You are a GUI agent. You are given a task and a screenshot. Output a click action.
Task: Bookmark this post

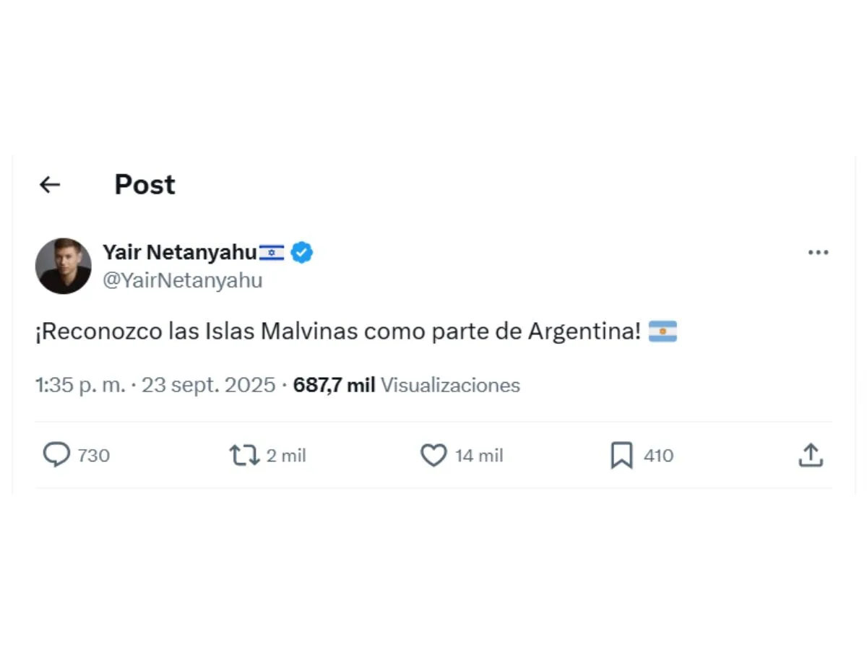click(x=621, y=455)
